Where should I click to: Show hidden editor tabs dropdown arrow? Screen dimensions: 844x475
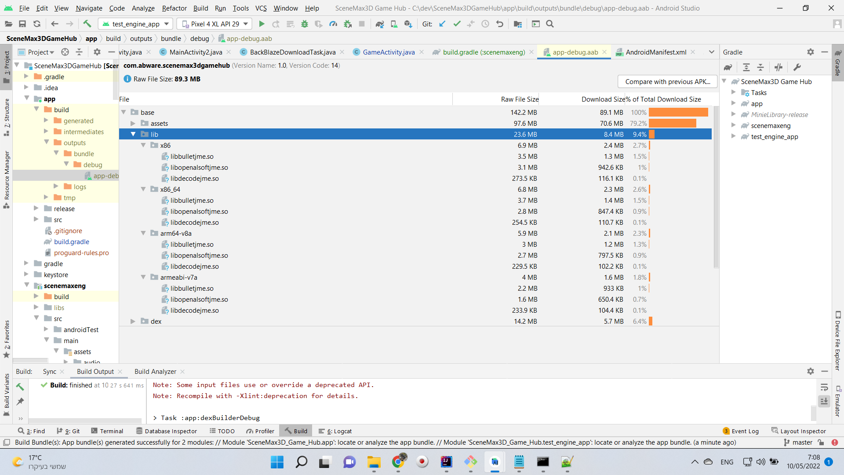click(712, 52)
